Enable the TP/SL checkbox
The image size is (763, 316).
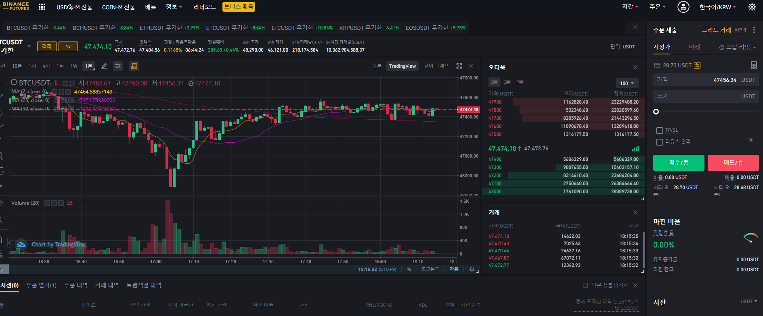coord(660,131)
